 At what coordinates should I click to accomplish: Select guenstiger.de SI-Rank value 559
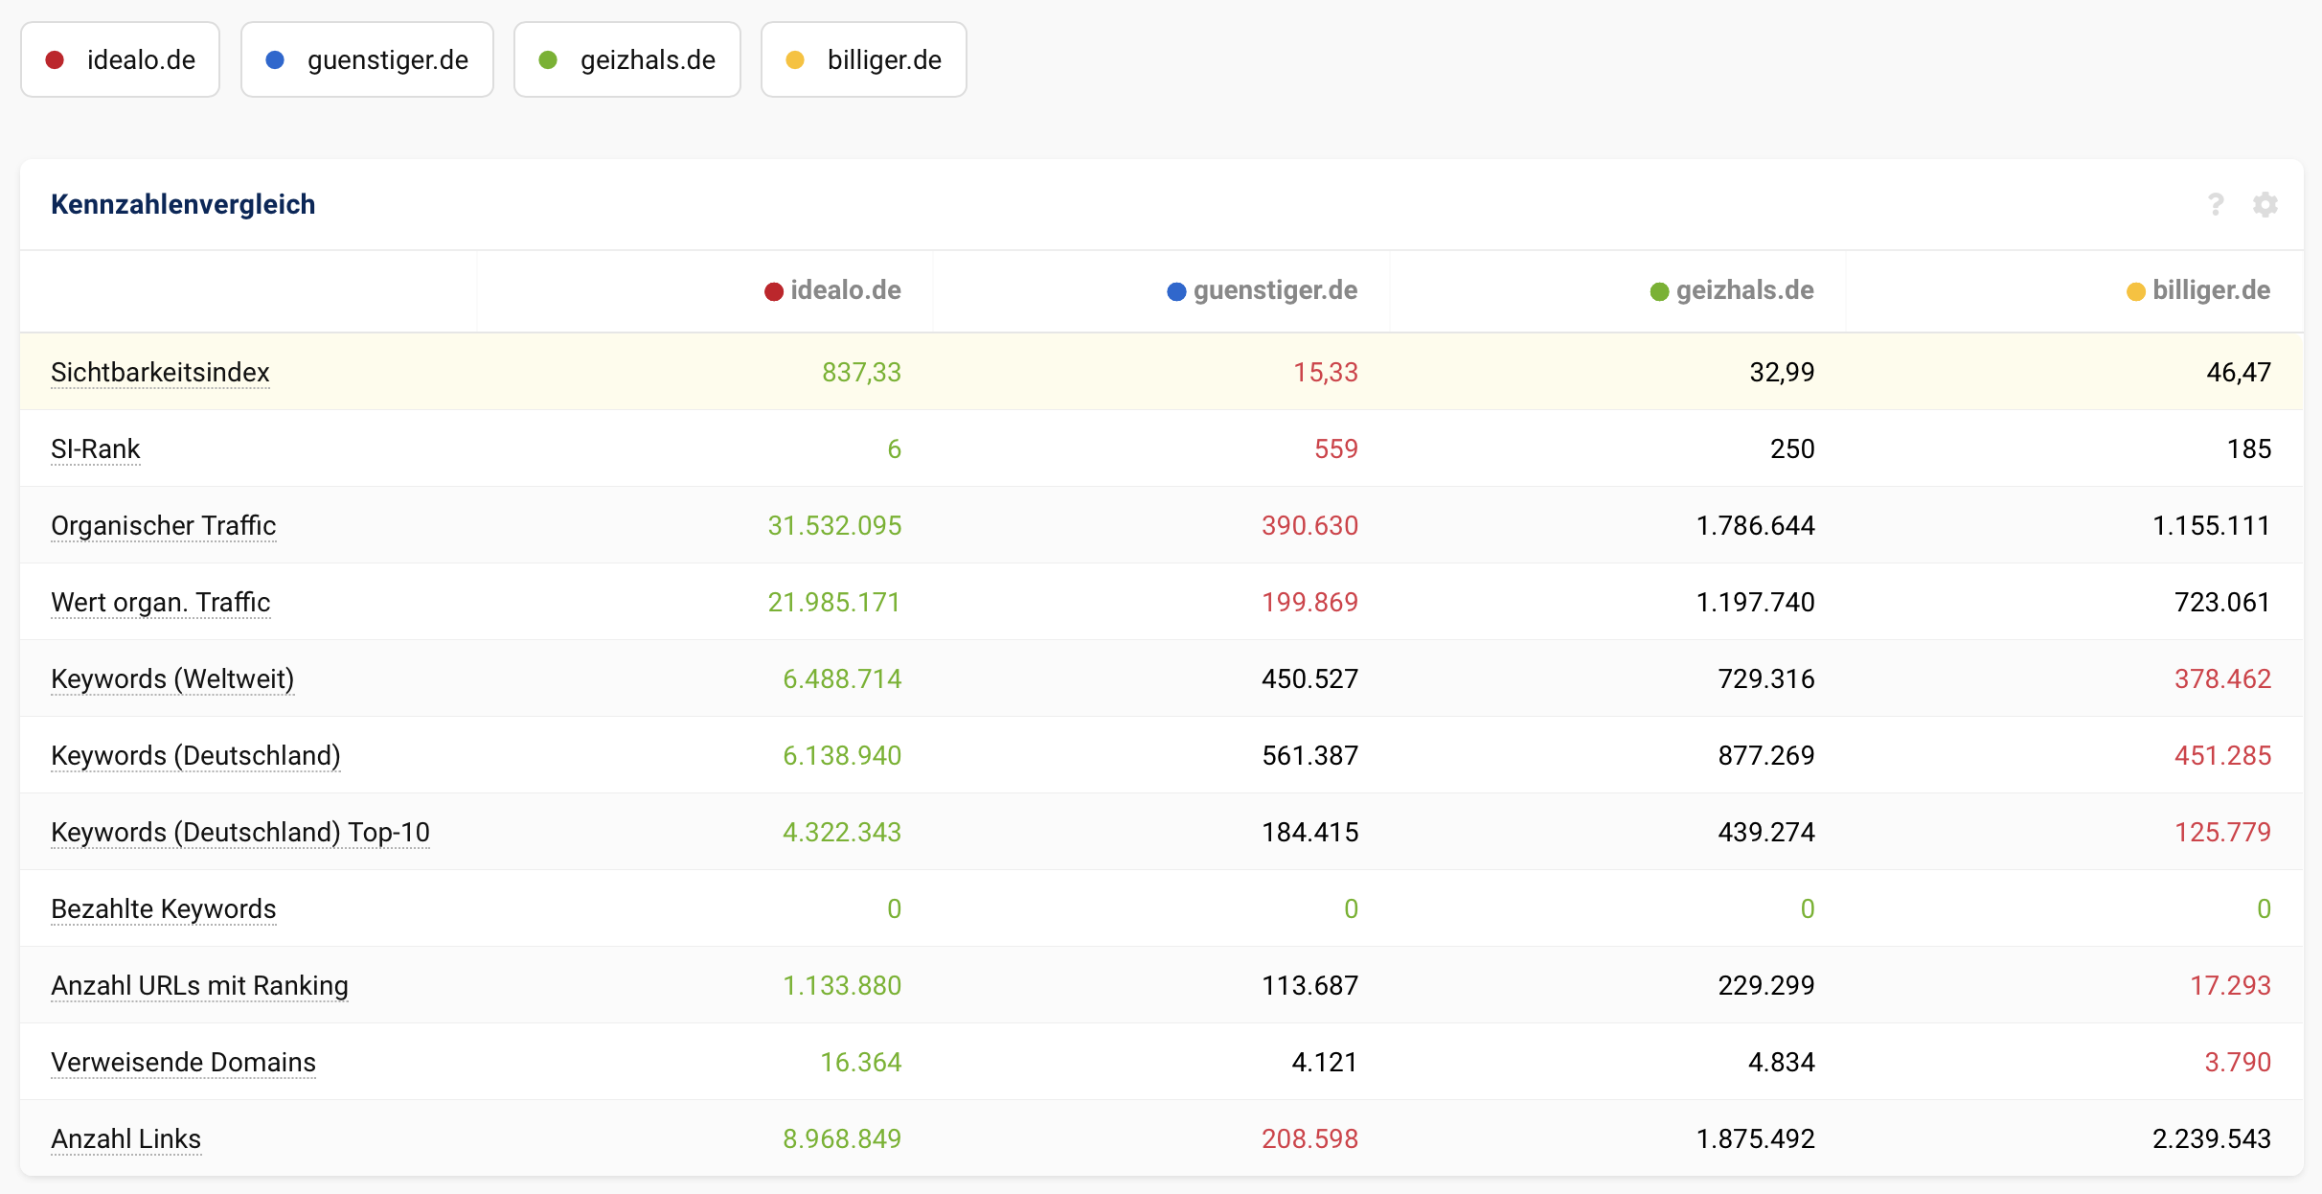point(1336,448)
